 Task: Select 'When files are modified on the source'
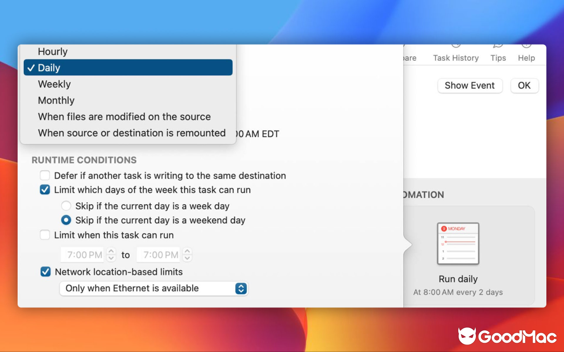coord(124,117)
